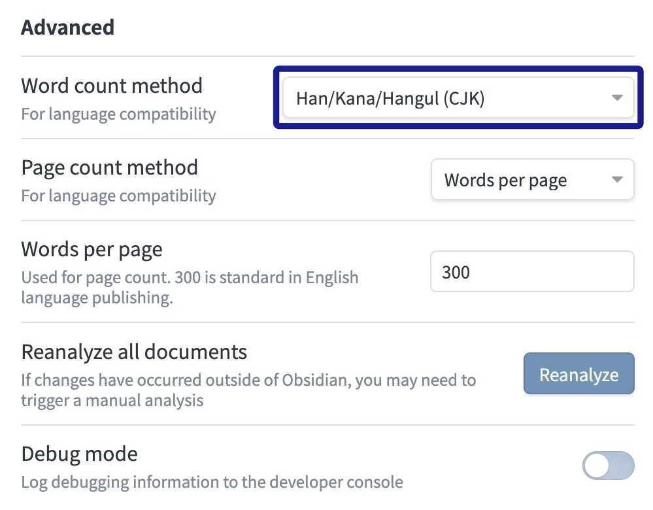The image size is (653, 510).
Task: Click the Debug mode switch knob
Action: pos(595,466)
